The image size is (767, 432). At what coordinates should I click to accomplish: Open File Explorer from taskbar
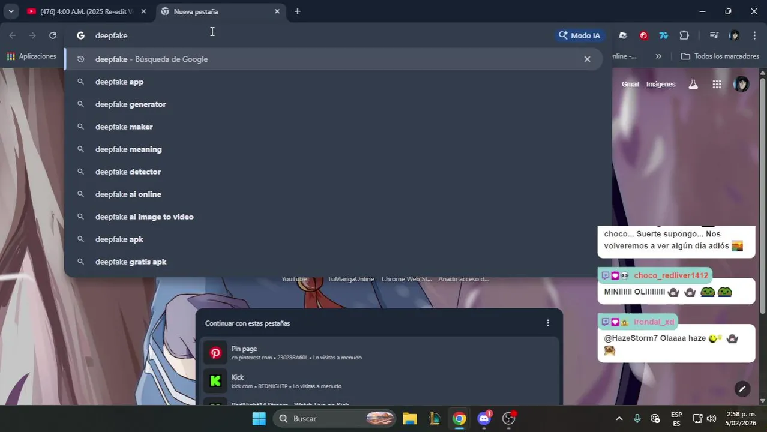click(x=410, y=419)
